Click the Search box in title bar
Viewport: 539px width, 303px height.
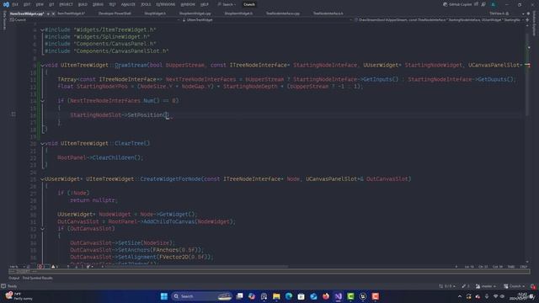227,4
